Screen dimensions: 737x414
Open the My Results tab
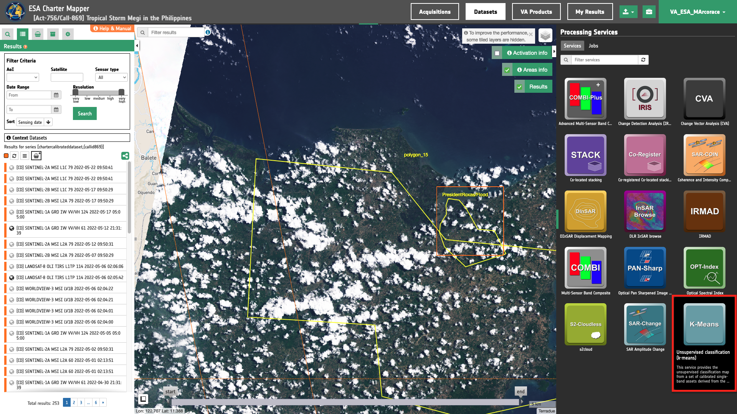tap(590, 12)
